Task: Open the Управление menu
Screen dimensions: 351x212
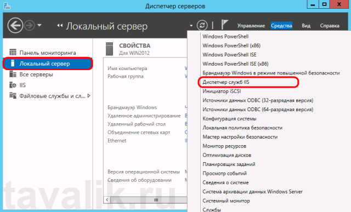Action: (251, 26)
